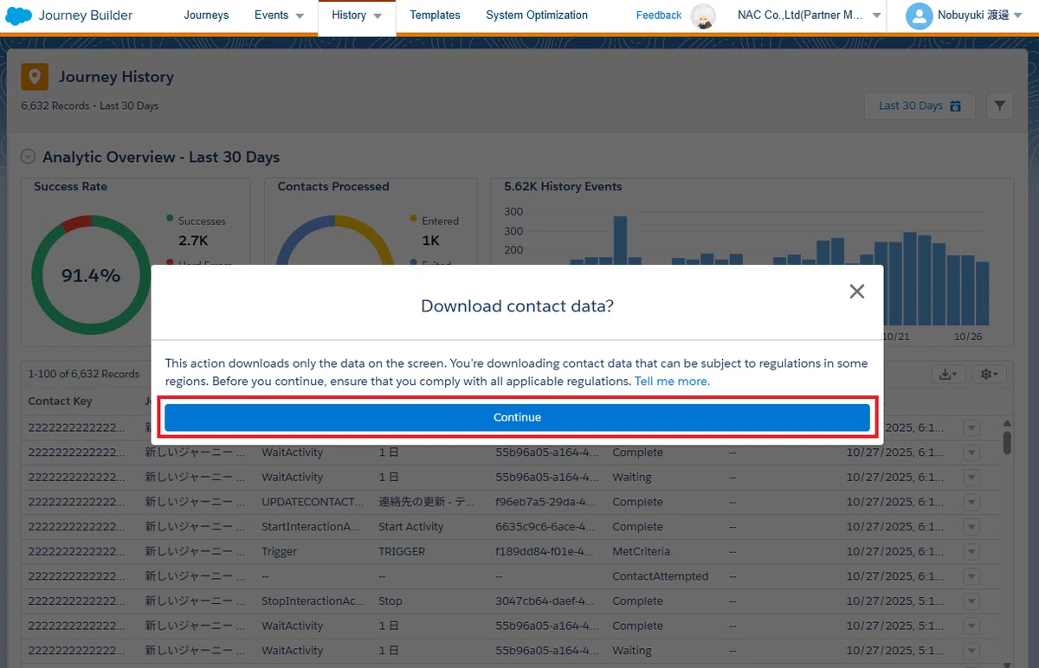The image size is (1039, 668).
Task: Click the Continue button
Action: pyautogui.click(x=517, y=417)
